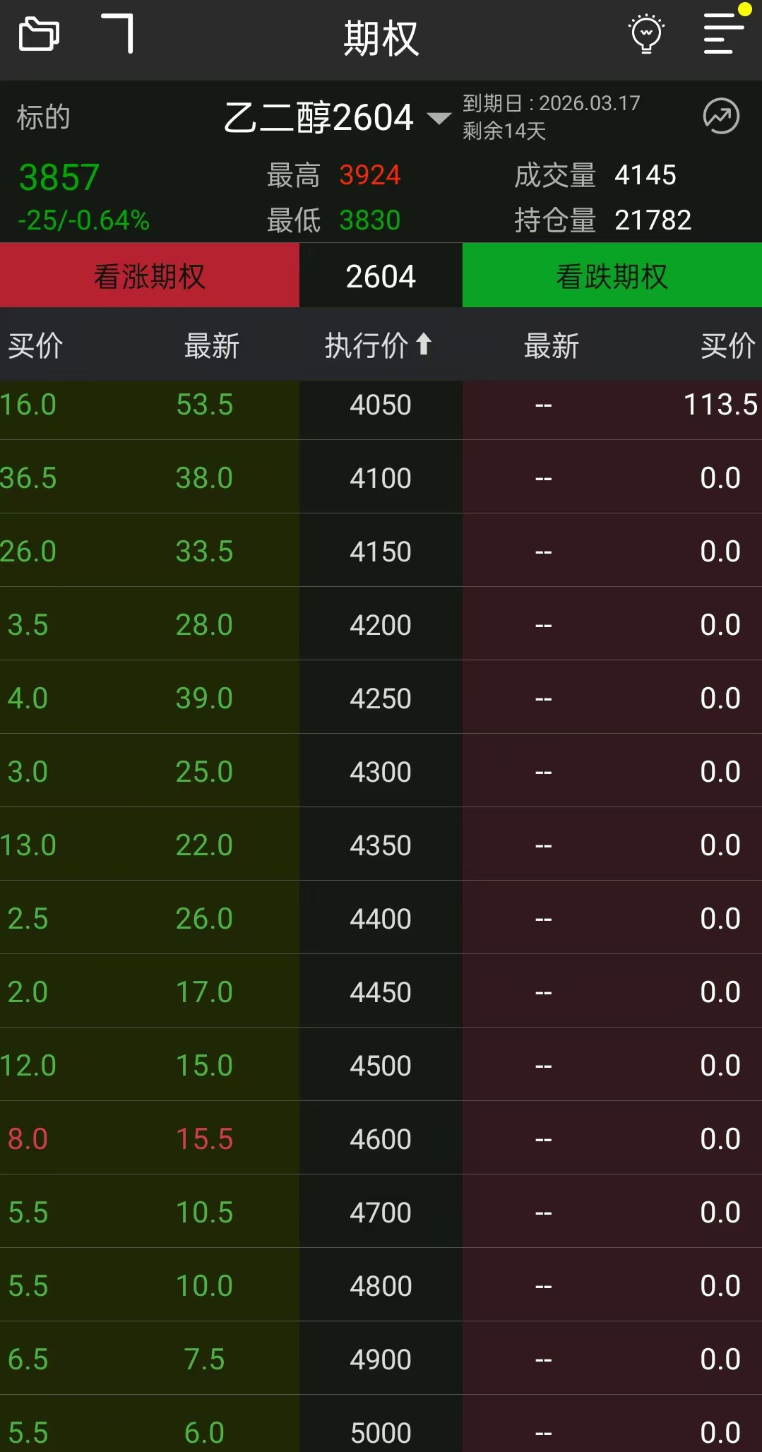Open the hamburger menu with yellow dot
The height and width of the screenshot is (1452, 762).
tap(722, 33)
